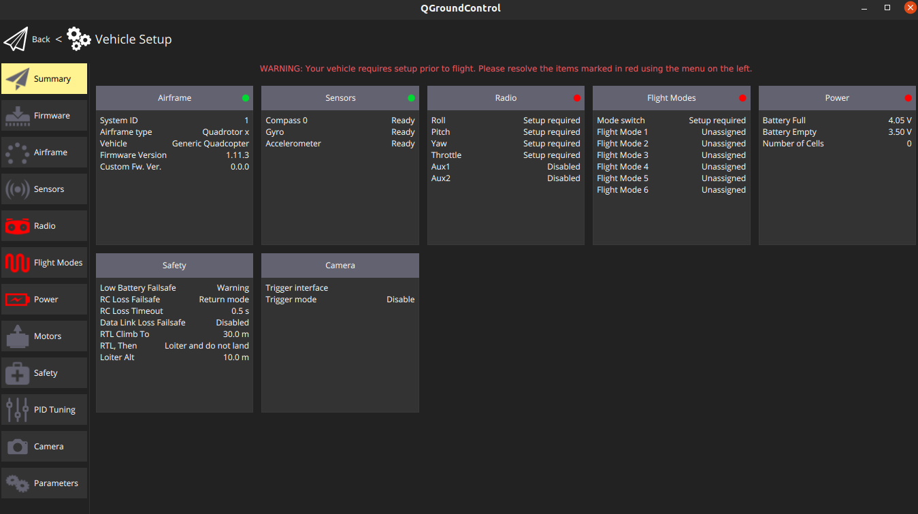Click the Airframe dotted circle icon
The height and width of the screenshot is (514, 918).
click(17, 152)
